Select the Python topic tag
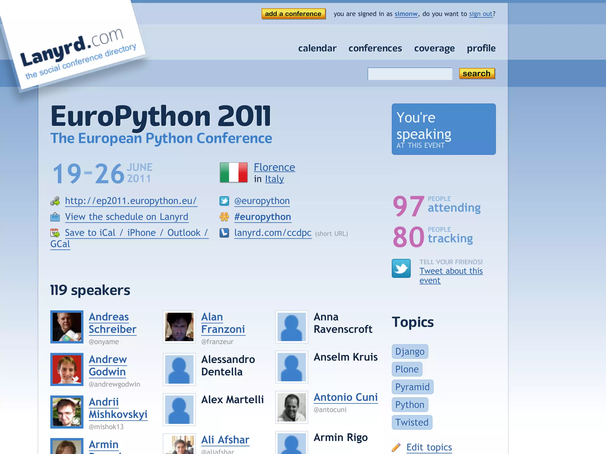The width and height of the screenshot is (606, 454). [410, 405]
